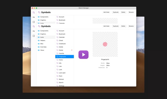Select the Bookmark symbol in the lower list
This screenshot has height=99, width=167.
tap(64, 34)
